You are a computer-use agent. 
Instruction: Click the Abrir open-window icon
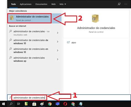pyautogui.click(x=68, y=42)
